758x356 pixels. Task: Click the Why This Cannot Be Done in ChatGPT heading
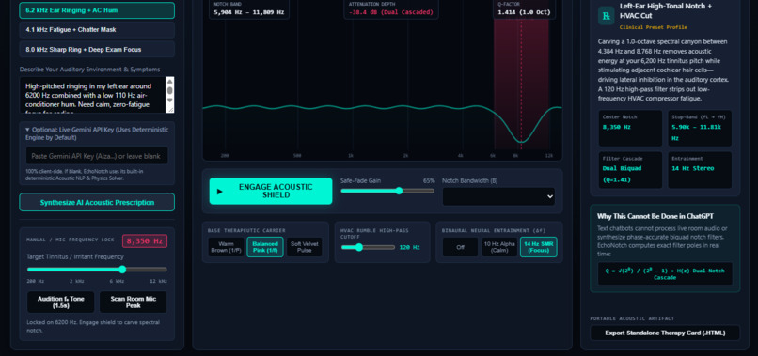[x=655, y=216]
